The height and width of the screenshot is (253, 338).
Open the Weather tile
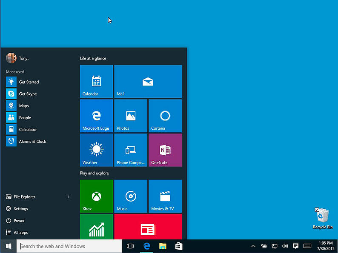click(x=96, y=150)
